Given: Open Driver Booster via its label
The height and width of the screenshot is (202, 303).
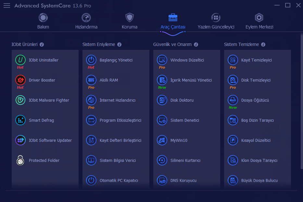Looking at the screenshot, I should pyautogui.click(x=42, y=80).
